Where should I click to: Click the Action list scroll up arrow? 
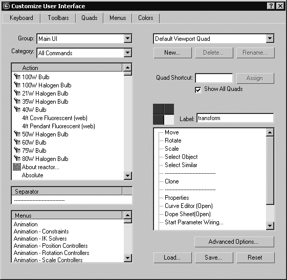[127, 67]
